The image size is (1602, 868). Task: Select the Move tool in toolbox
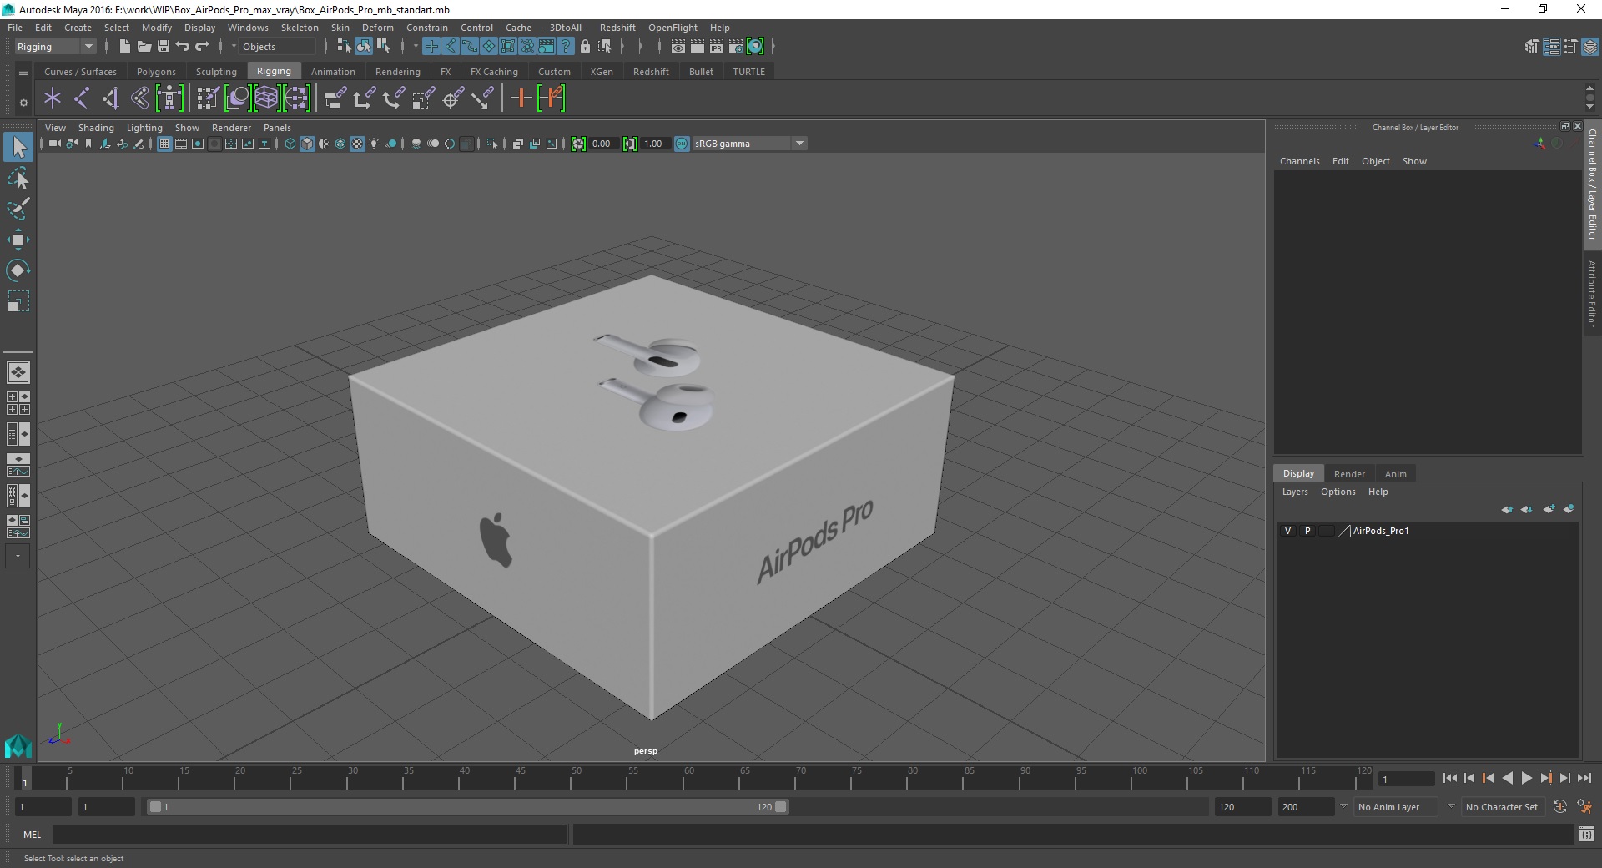[18, 240]
